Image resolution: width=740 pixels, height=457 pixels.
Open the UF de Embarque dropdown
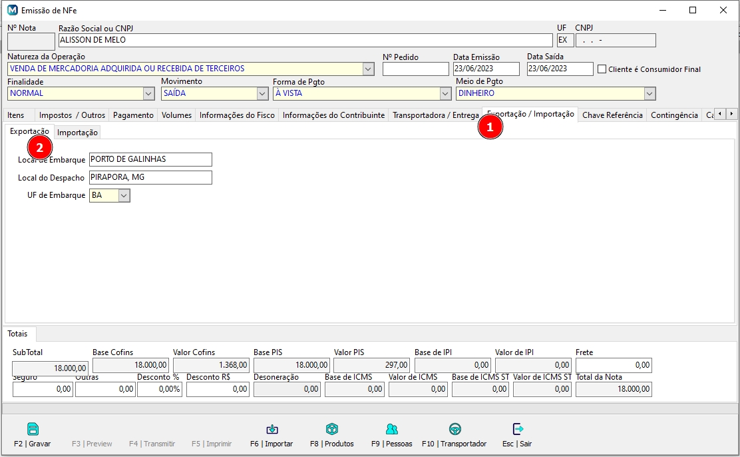[124, 195]
